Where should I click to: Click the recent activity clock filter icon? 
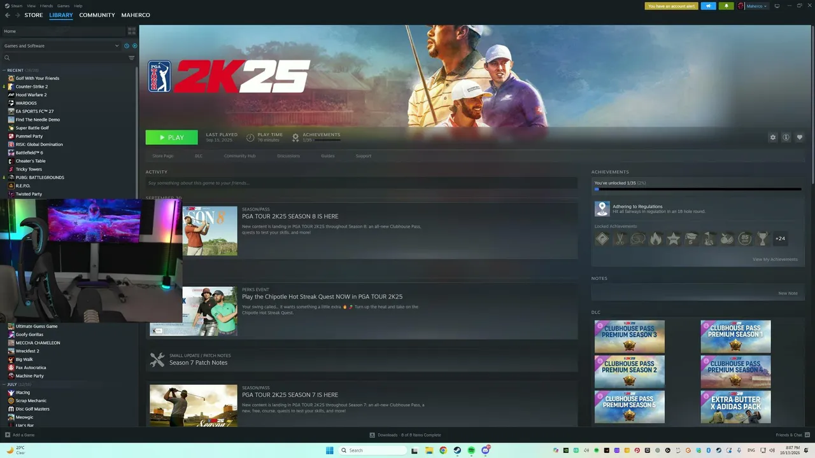pos(126,46)
